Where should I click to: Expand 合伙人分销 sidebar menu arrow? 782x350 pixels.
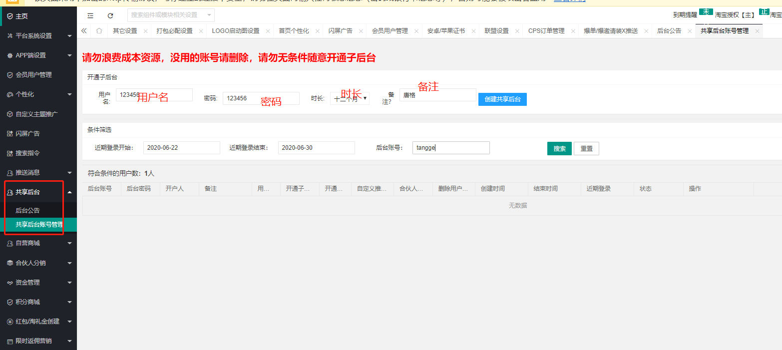click(69, 263)
